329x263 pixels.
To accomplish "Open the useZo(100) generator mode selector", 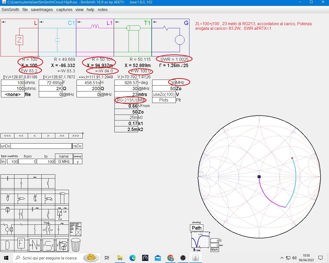I will (x=164, y=94).
